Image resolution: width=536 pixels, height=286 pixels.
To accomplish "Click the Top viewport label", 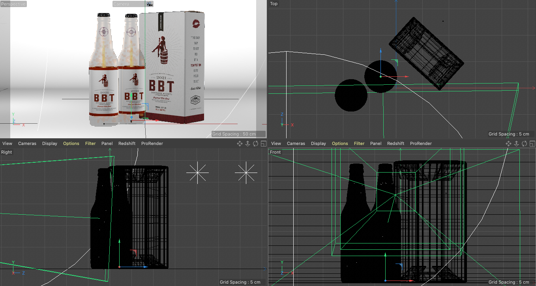I will (274, 4).
